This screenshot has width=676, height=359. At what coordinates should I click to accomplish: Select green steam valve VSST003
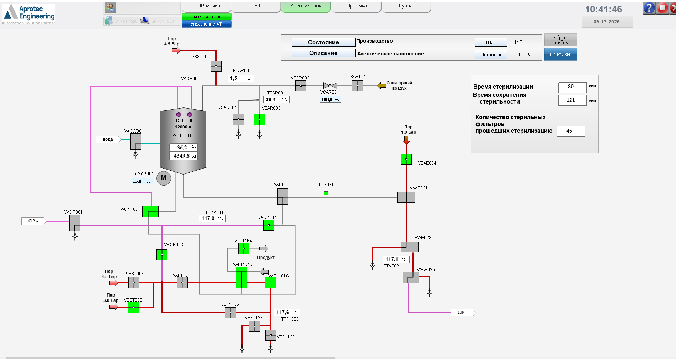coord(133,307)
